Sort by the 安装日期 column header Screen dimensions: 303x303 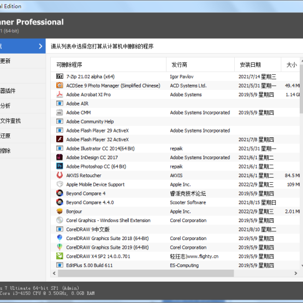pos(258,65)
